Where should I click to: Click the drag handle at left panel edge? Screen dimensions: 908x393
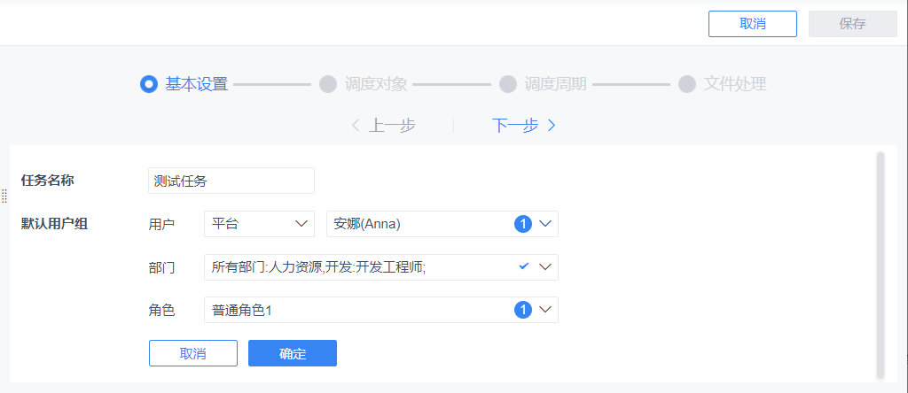[4, 196]
